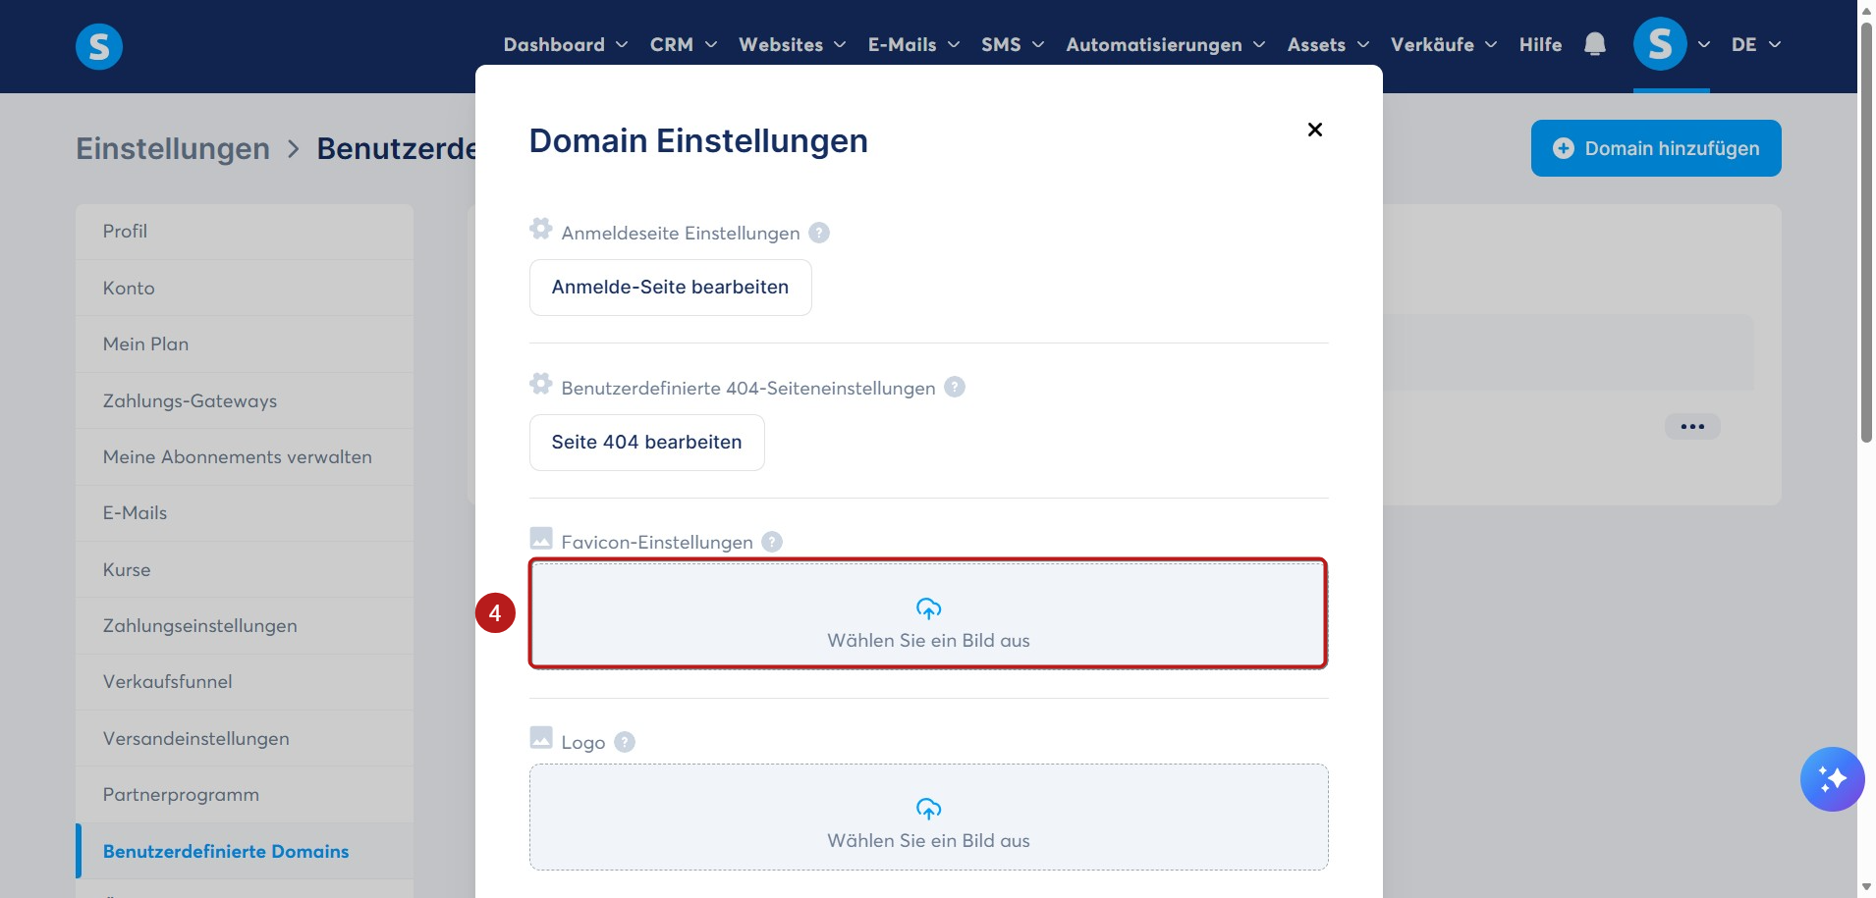This screenshot has width=1876, height=898.
Task: Expand the Dashboard menu
Action: pyautogui.click(x=566, y=44)
